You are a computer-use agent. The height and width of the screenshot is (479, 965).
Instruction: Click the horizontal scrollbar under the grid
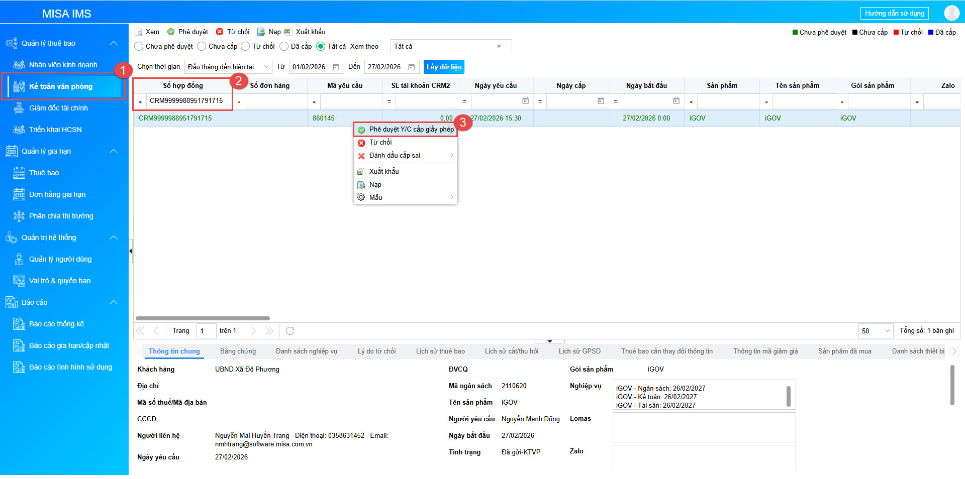(x=203, y=318)
